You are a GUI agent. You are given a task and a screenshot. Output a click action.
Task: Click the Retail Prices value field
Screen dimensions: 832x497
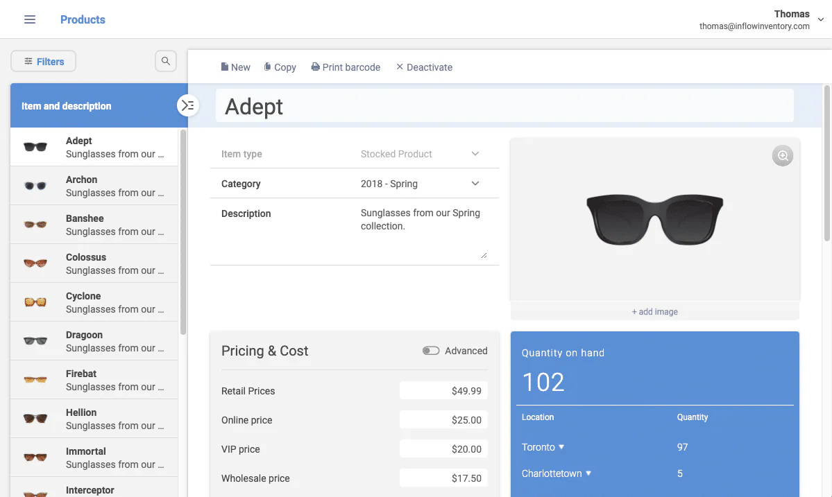(443, 391)
